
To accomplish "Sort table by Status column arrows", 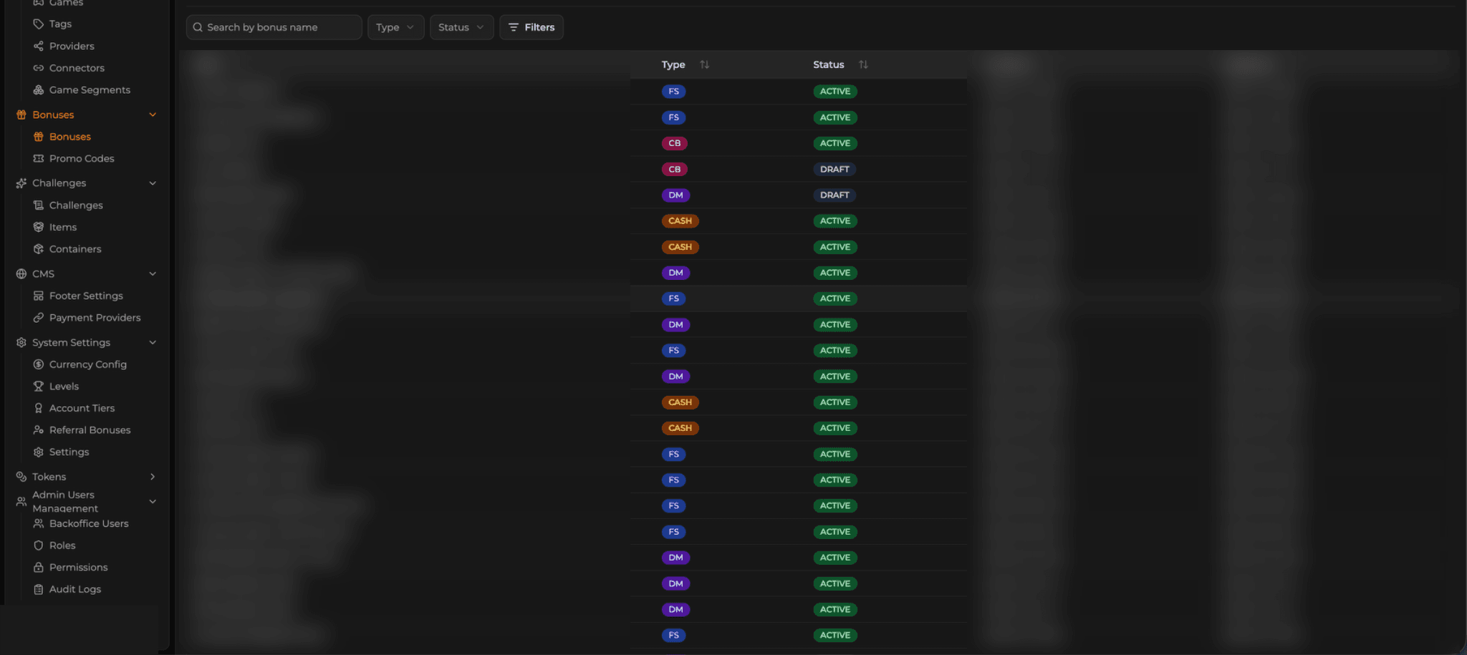I will pyautogui.click(x=863, y=64).
